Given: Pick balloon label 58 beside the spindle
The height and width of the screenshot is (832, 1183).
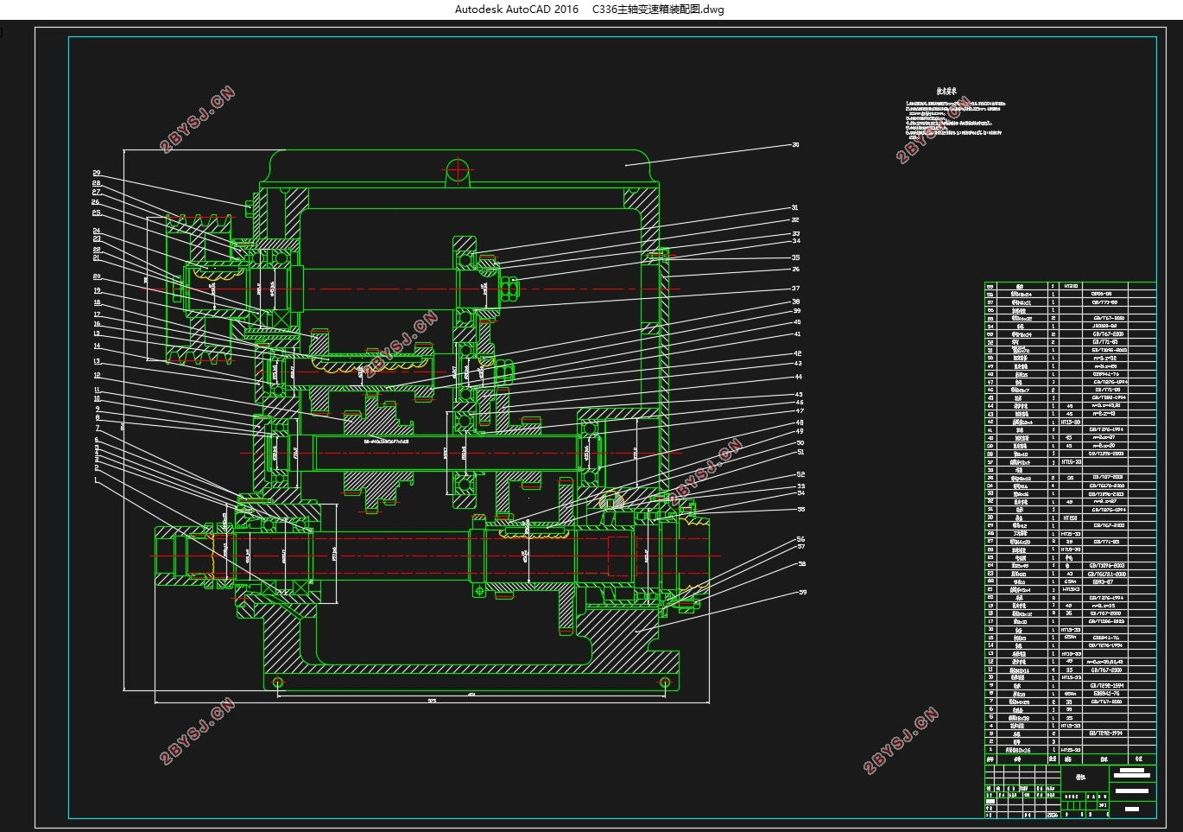Looking at the screenshot, I should 801,564.
